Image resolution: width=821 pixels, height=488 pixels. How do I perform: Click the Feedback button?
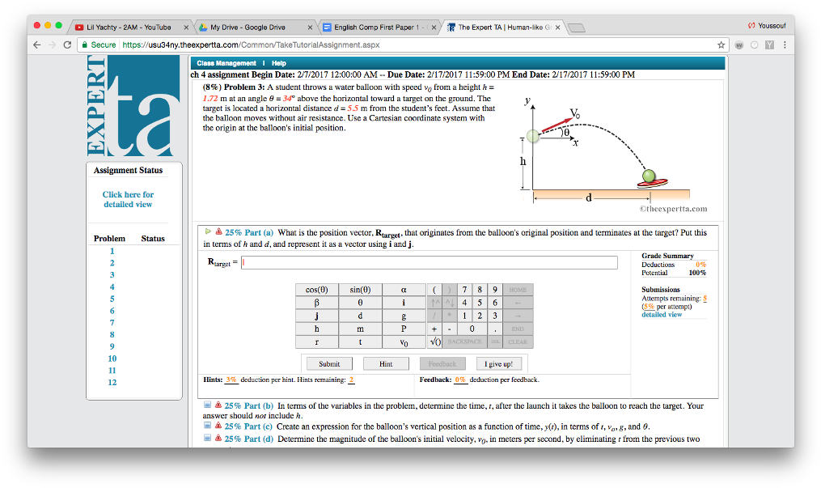tap(442, 364)
